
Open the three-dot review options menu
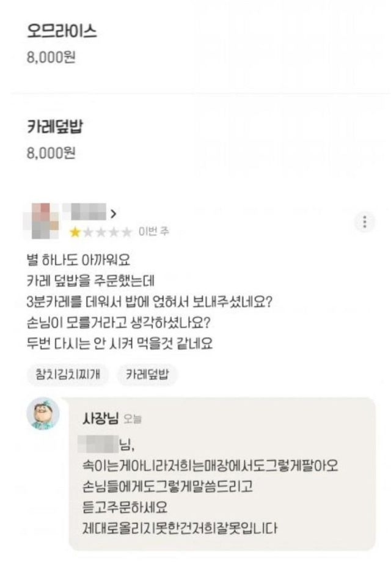pos(364,221)
